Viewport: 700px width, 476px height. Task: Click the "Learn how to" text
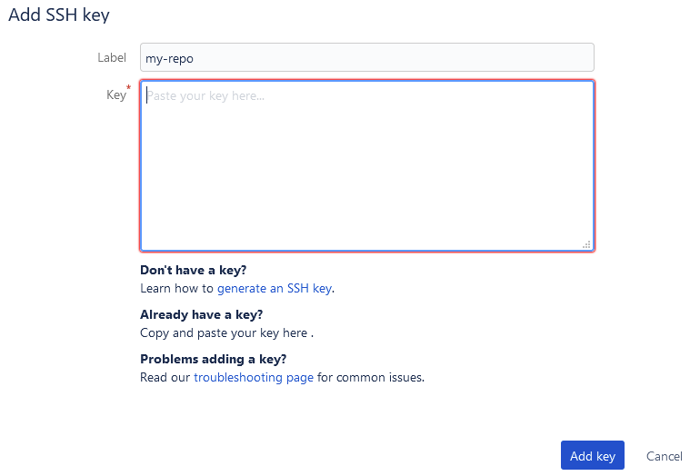(x=176, y=288)
